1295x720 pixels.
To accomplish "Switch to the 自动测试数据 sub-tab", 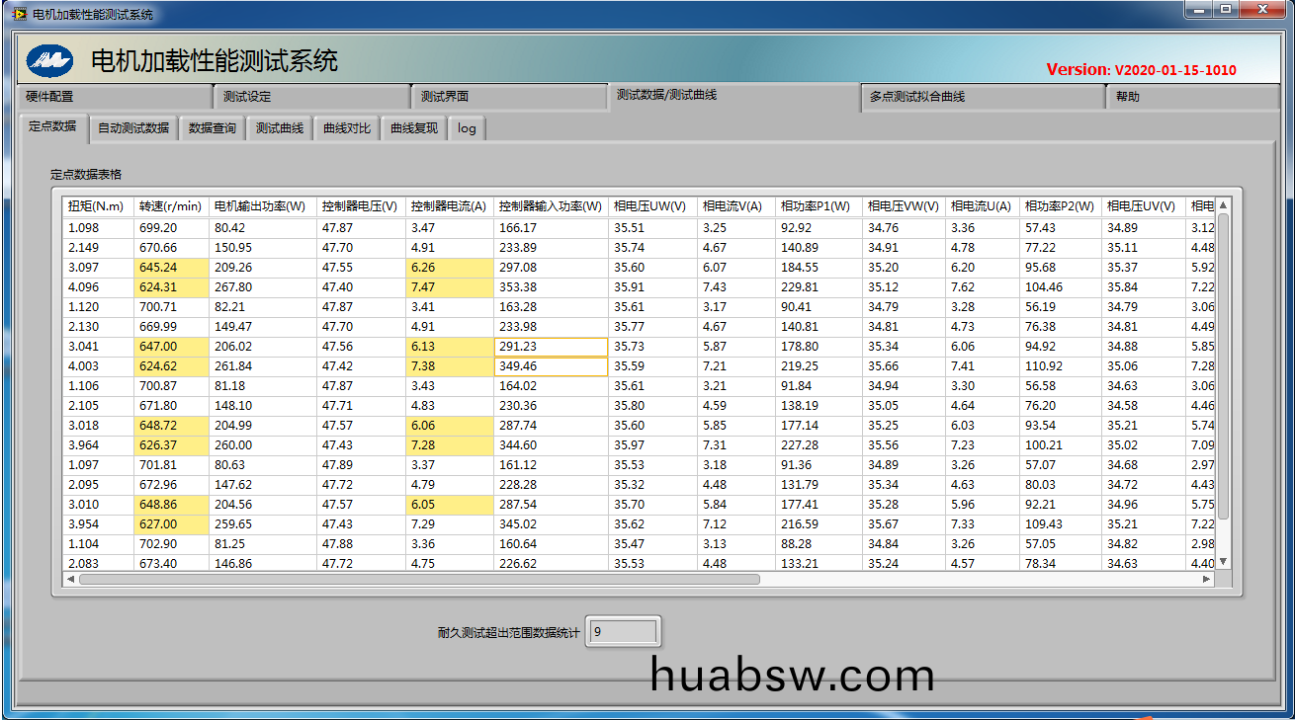I will [x=133, y=128].
